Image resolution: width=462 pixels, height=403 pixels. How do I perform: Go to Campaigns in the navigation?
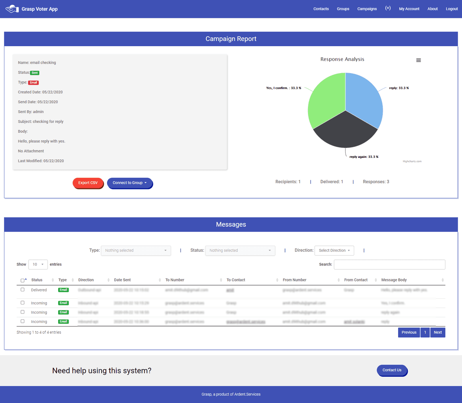point(367,9)
